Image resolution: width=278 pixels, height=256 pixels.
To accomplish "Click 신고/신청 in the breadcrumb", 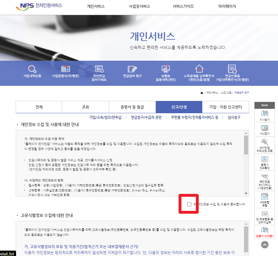I will 226,93.
